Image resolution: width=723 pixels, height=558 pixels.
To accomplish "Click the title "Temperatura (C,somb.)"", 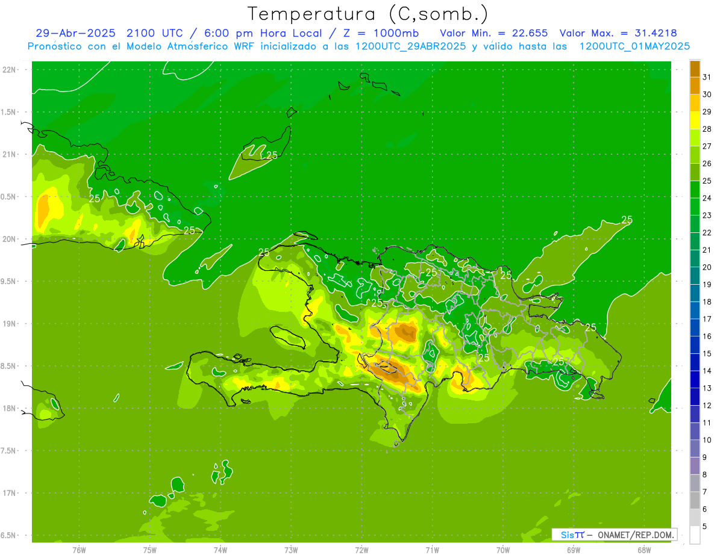I will click(368, 14).
